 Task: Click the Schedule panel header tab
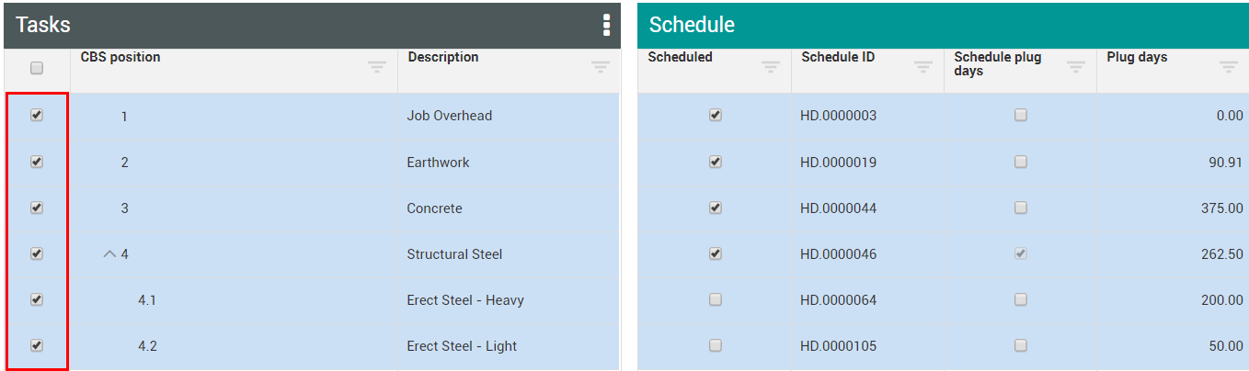(x=692, y=25)
